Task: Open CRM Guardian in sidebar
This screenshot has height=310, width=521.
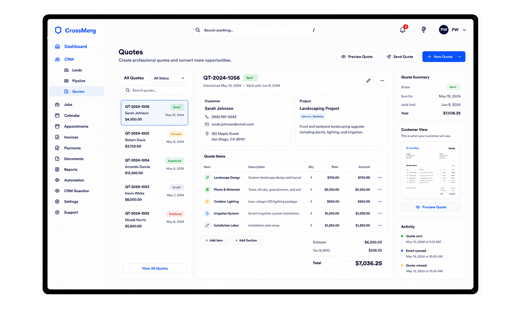Action: pos(76,191)
